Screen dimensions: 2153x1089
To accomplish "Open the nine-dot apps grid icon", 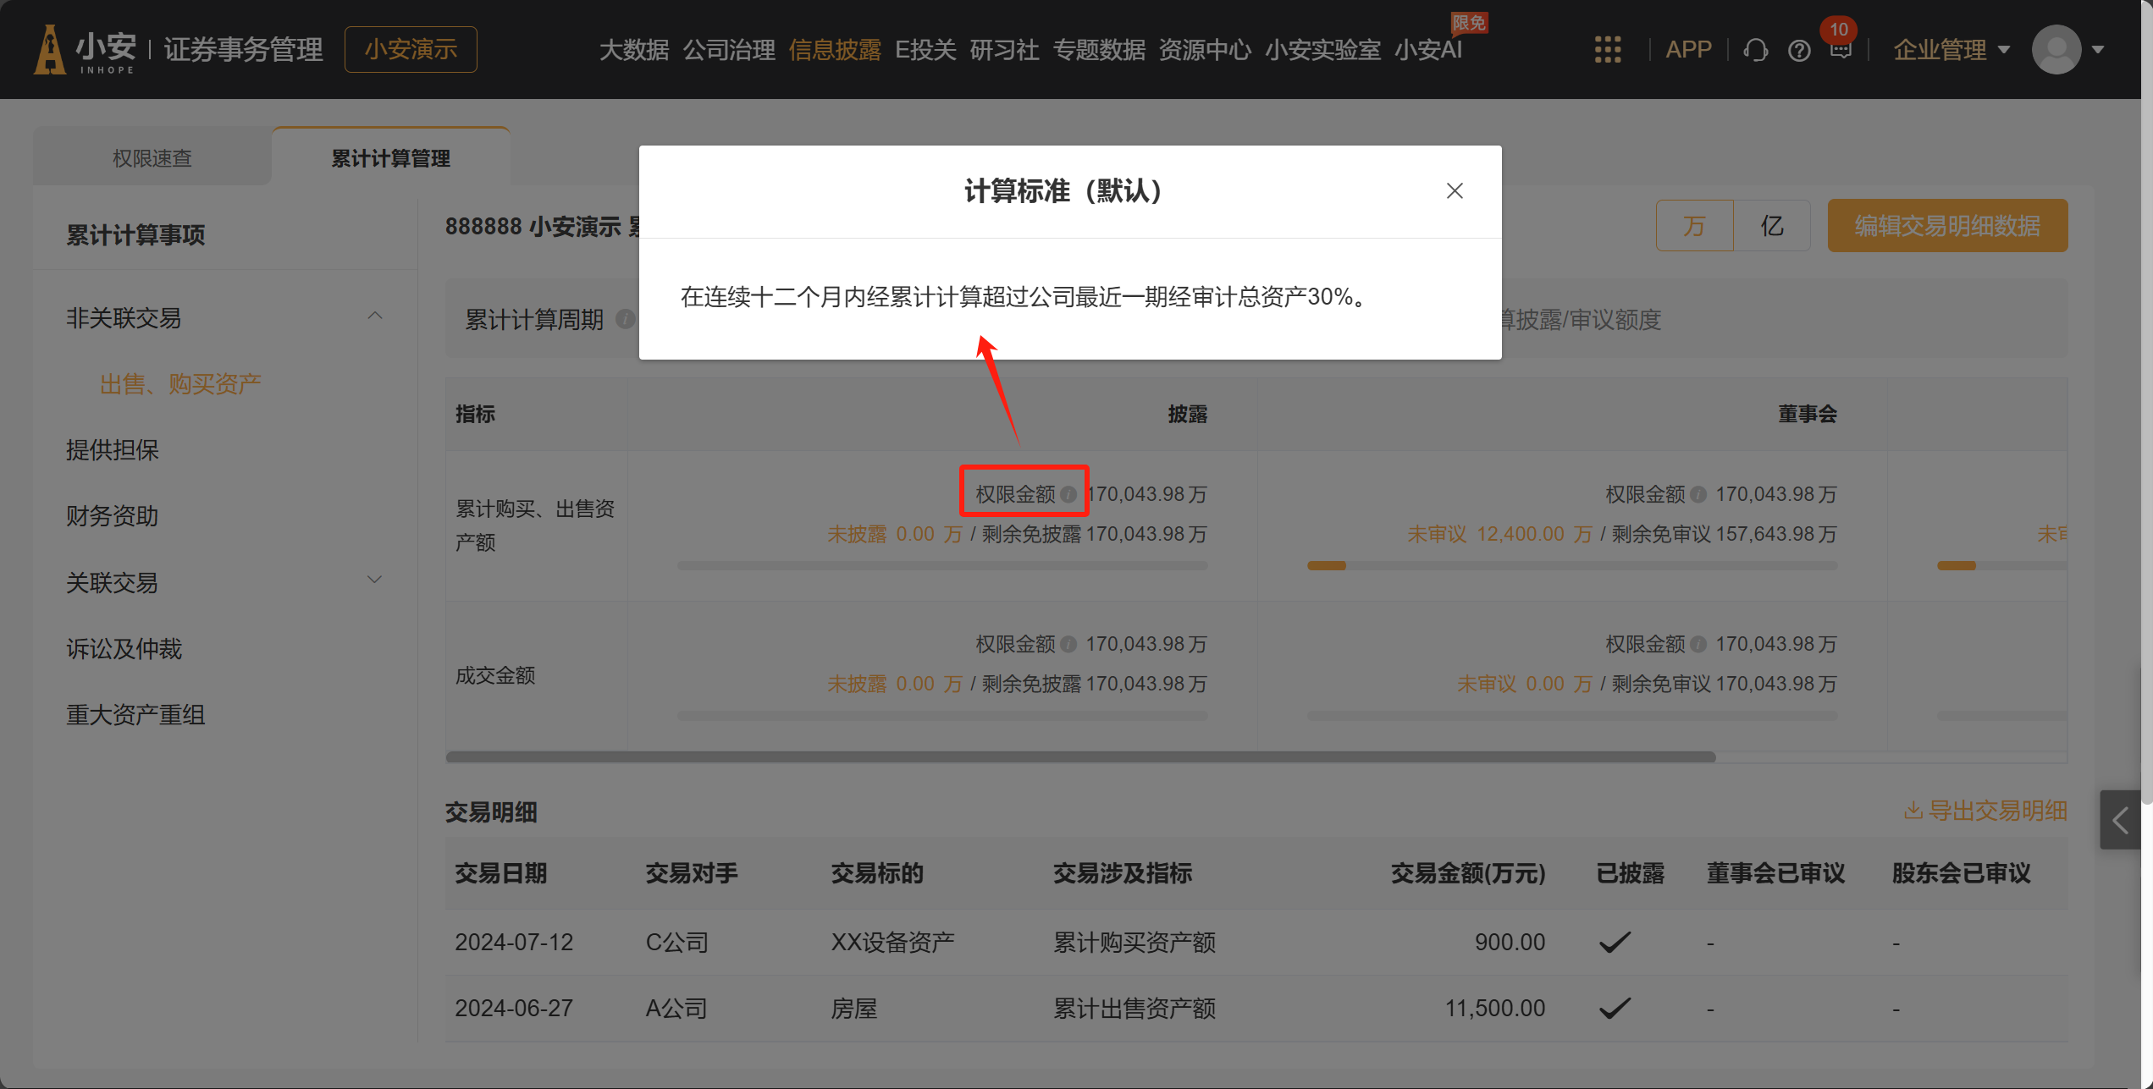I will 1607,50.
